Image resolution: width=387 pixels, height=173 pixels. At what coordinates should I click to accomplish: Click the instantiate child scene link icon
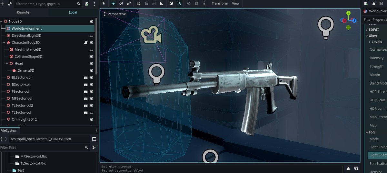pos(10,4)
